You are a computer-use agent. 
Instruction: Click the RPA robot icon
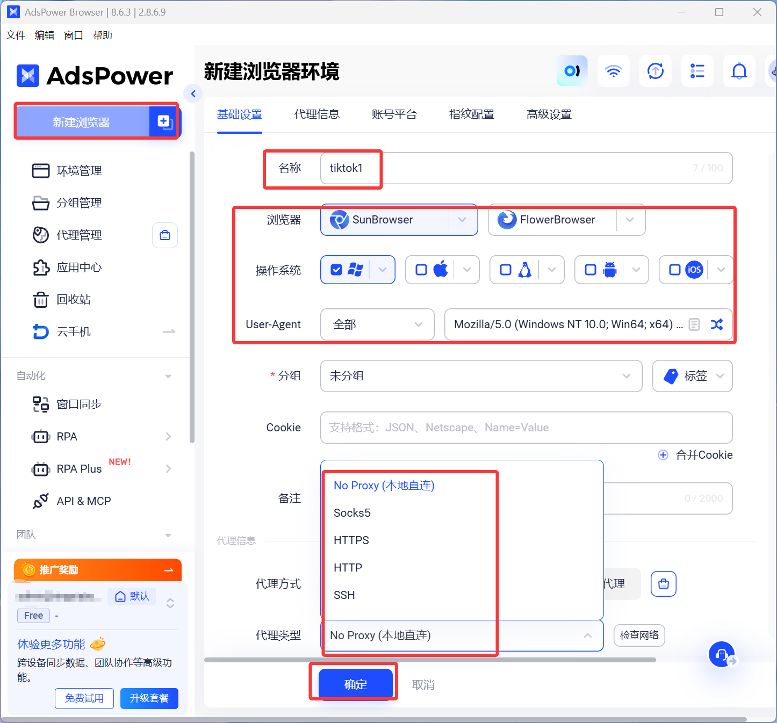click(x=41, y=437)
